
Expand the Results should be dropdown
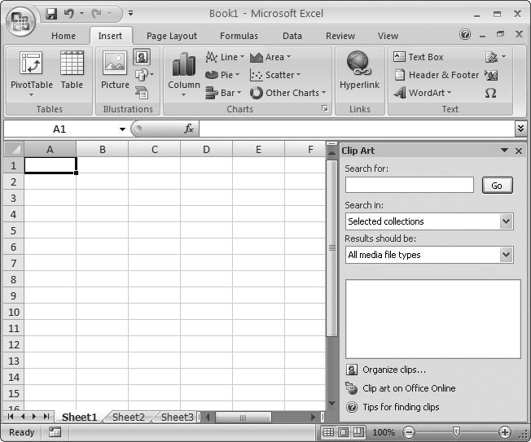[x=506, y=255]
